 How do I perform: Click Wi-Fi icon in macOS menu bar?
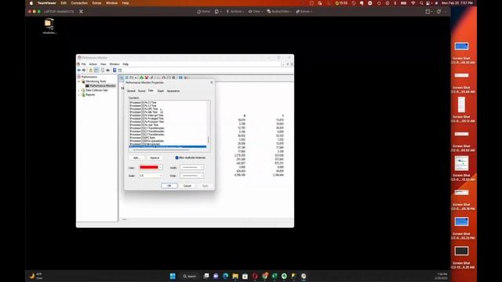(413, 3)
